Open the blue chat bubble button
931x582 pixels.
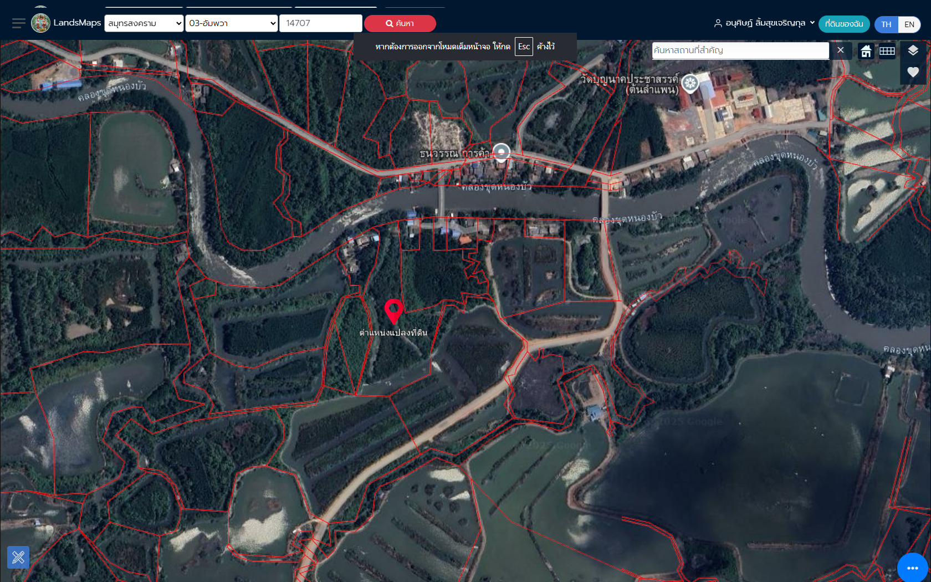[x=912, y=568]
